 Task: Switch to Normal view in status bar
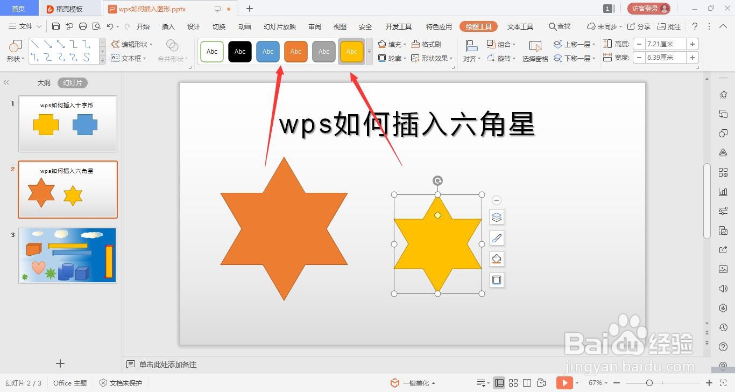click(499, 383)
